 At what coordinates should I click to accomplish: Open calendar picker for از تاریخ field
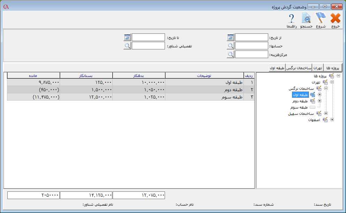click(230, 37)
